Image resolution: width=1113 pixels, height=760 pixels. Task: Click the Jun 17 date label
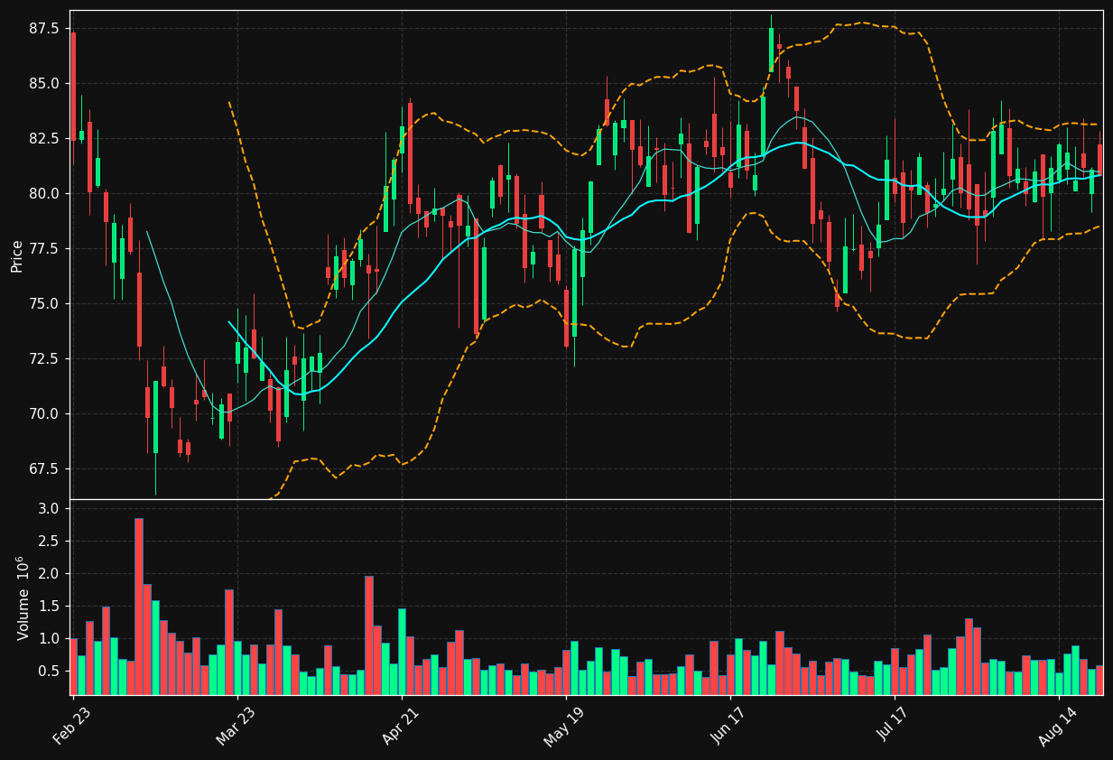(x=729, y=723)
